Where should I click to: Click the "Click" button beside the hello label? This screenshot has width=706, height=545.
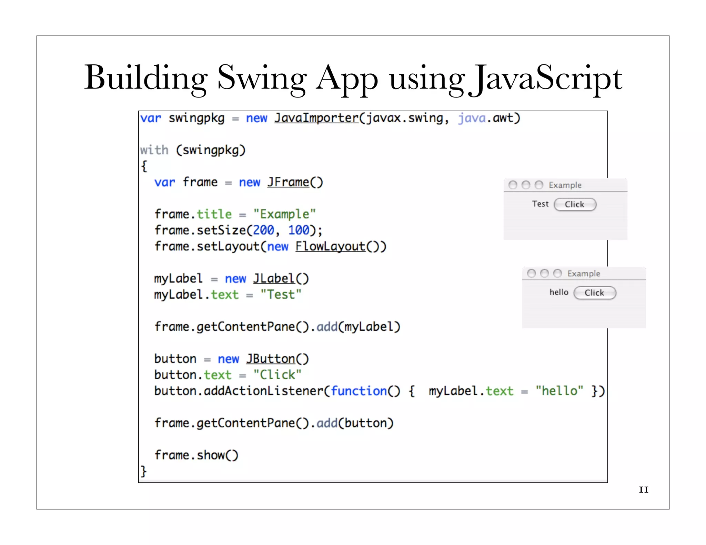pos(594,293)
